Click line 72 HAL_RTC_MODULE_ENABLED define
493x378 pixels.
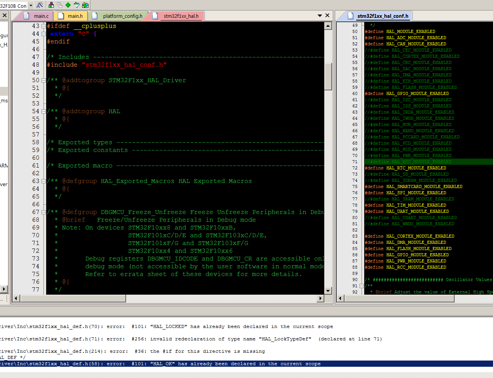(405, 168)
